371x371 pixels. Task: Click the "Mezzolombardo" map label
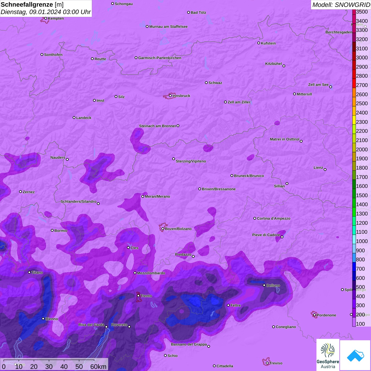[x=151, y=273]
